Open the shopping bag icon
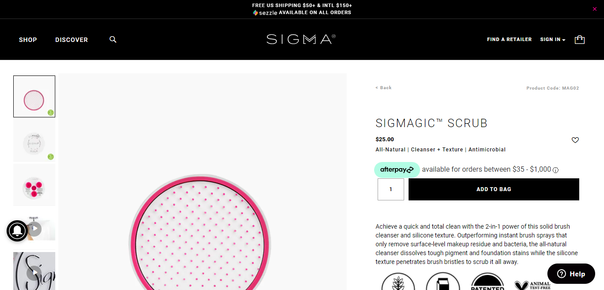Viewport: 604px width, 290px height. pyautogui.click(x=579, y=40)
